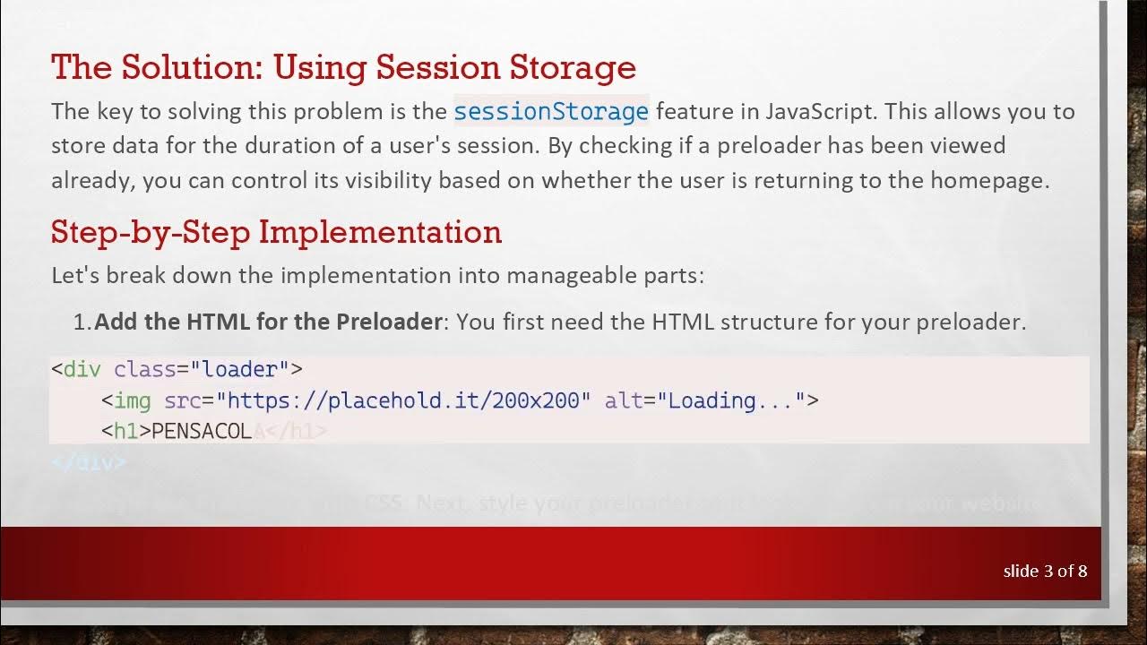Image resolution: width=1147 pixels, height=645 pixels.
Task: Click the 'img' tag name in code
Action: pos(133,400)
